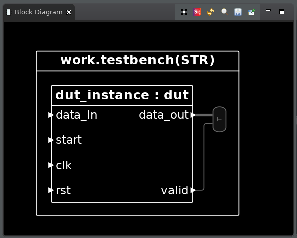Click the valid output port
Screen dimensions: 297x238
coord(193,190)
